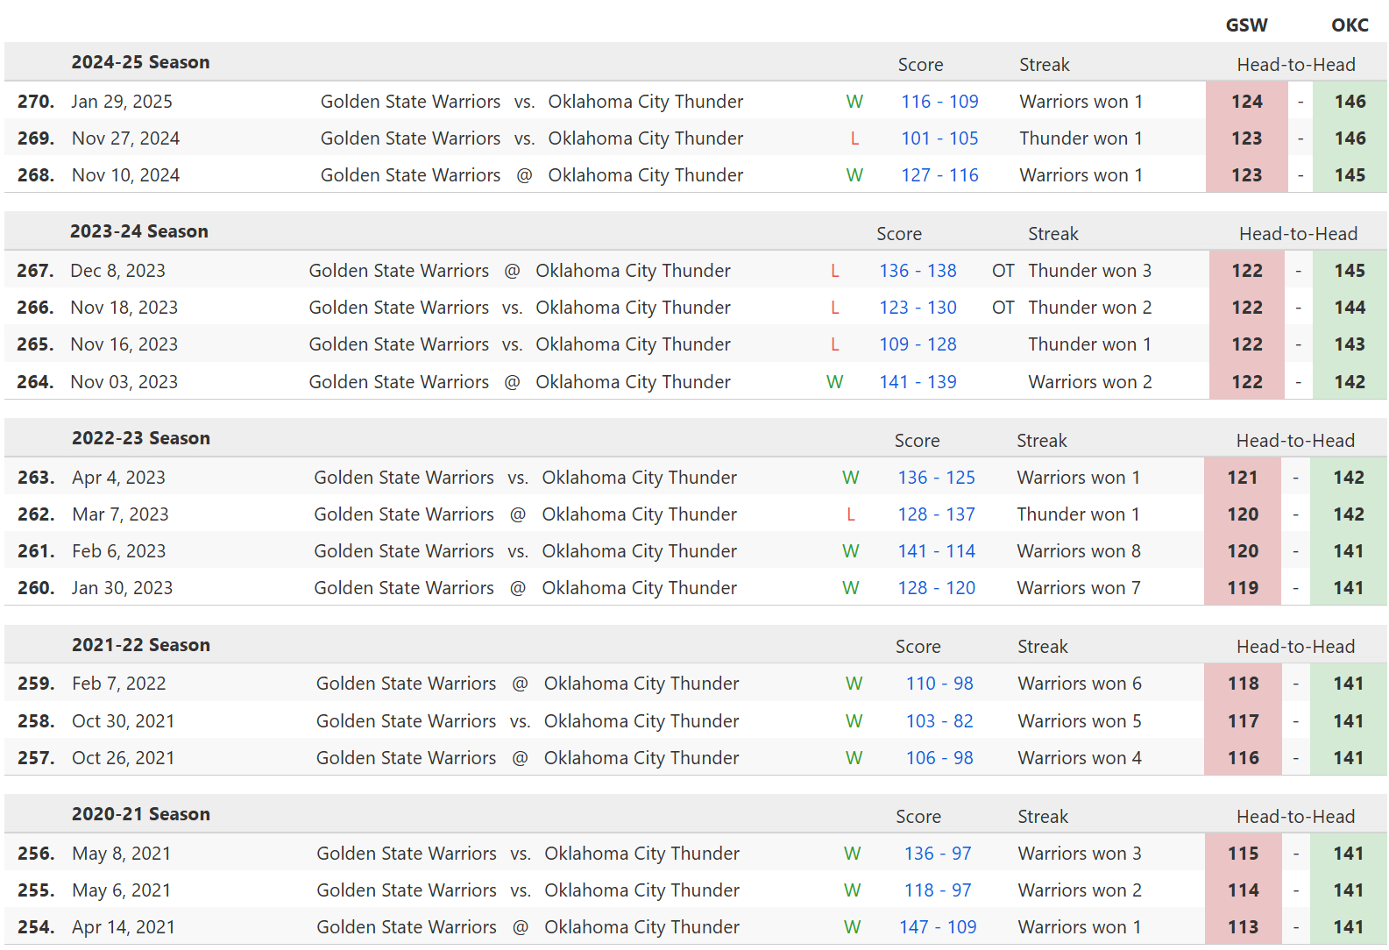Click the OKC column header

point(1350,25)
